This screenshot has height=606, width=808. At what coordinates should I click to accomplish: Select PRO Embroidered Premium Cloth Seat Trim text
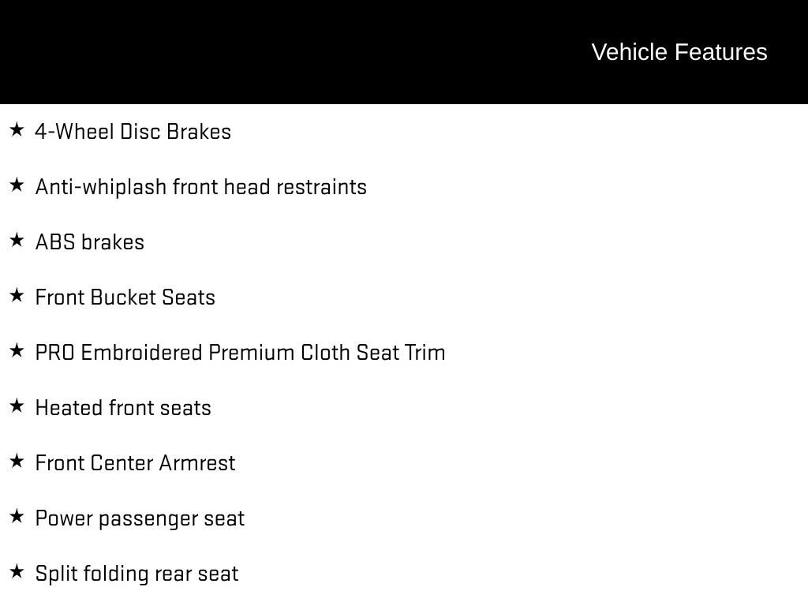click(x=240, y=353)
